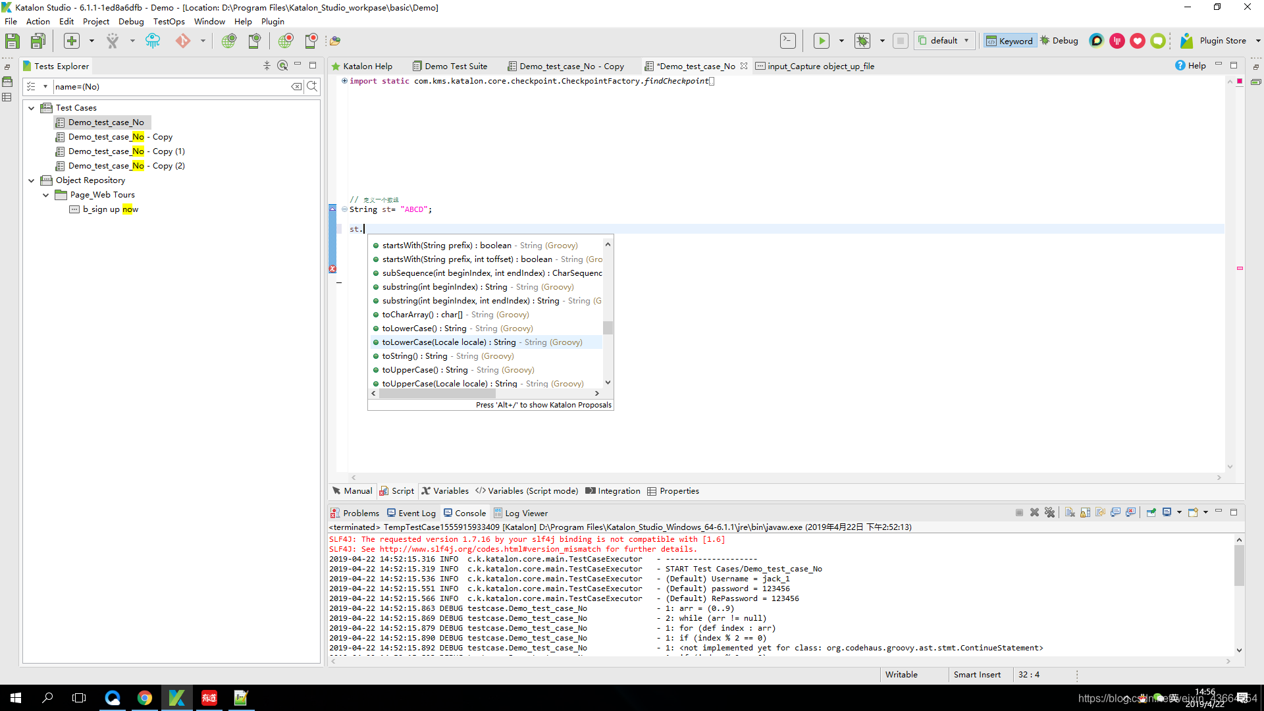Screen dimensions: 1264x711
Task: Click the Debug bug run icon
Action: [862, 41]
